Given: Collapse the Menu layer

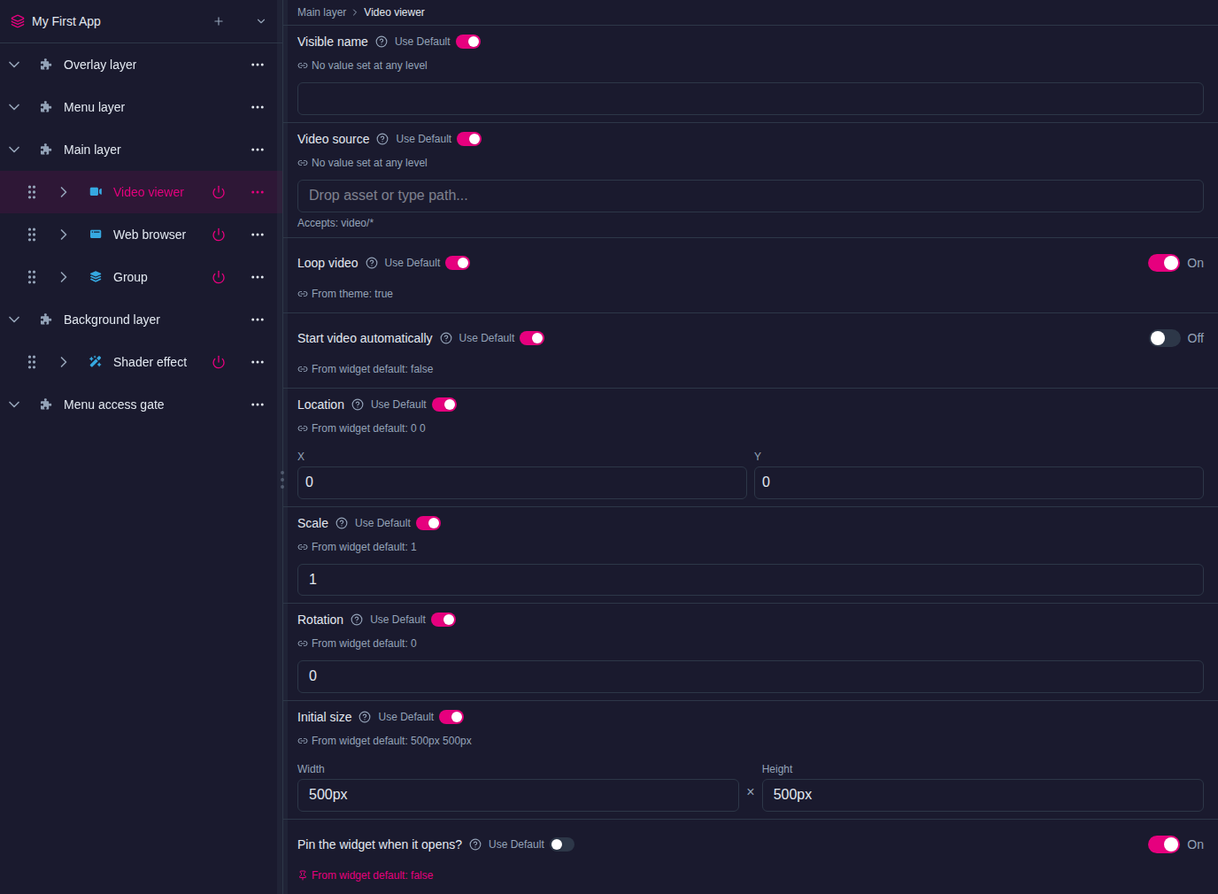Looking at the screenshot, I should point(14,107).
